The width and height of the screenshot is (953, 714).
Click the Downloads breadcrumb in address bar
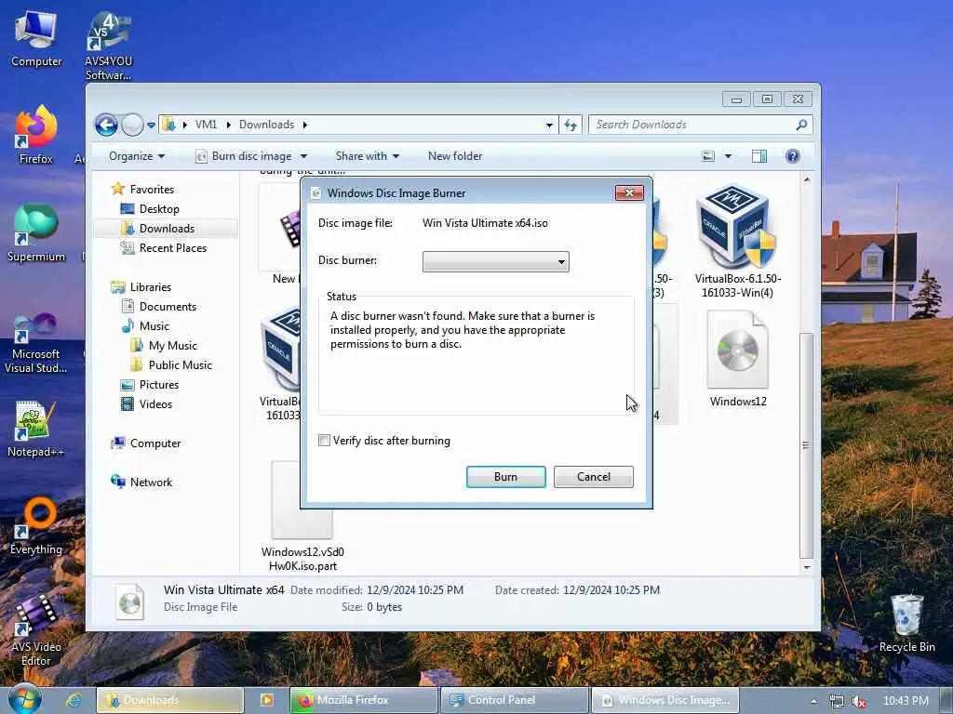pyautogui.click(x=266, y=125)
